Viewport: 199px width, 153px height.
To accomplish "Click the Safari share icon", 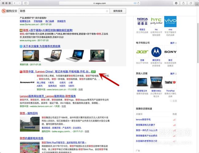I will 183,3.
